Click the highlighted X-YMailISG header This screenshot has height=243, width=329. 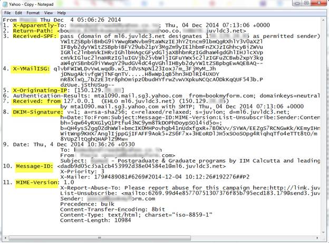click(31, 69)
